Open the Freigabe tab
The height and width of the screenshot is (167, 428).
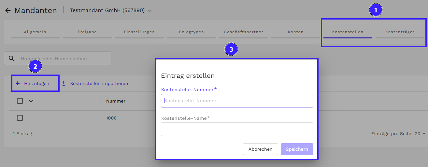pyautogui.click(x=87, y=32)
